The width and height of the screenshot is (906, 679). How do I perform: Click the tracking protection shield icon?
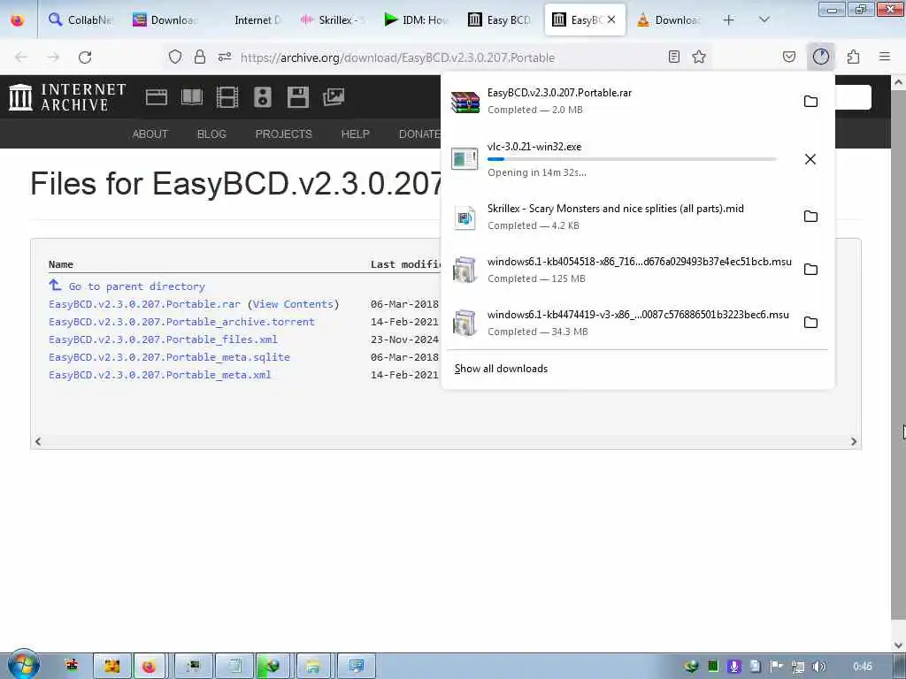[175, 57]
